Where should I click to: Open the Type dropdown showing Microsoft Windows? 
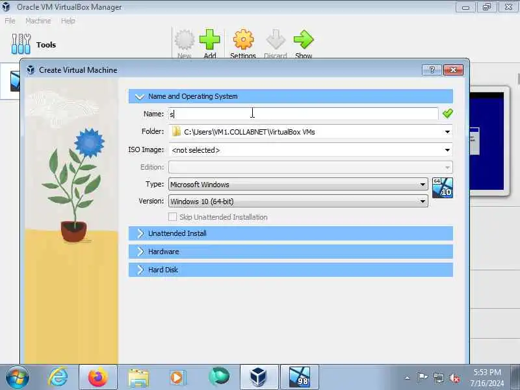[x=298, y=184]
